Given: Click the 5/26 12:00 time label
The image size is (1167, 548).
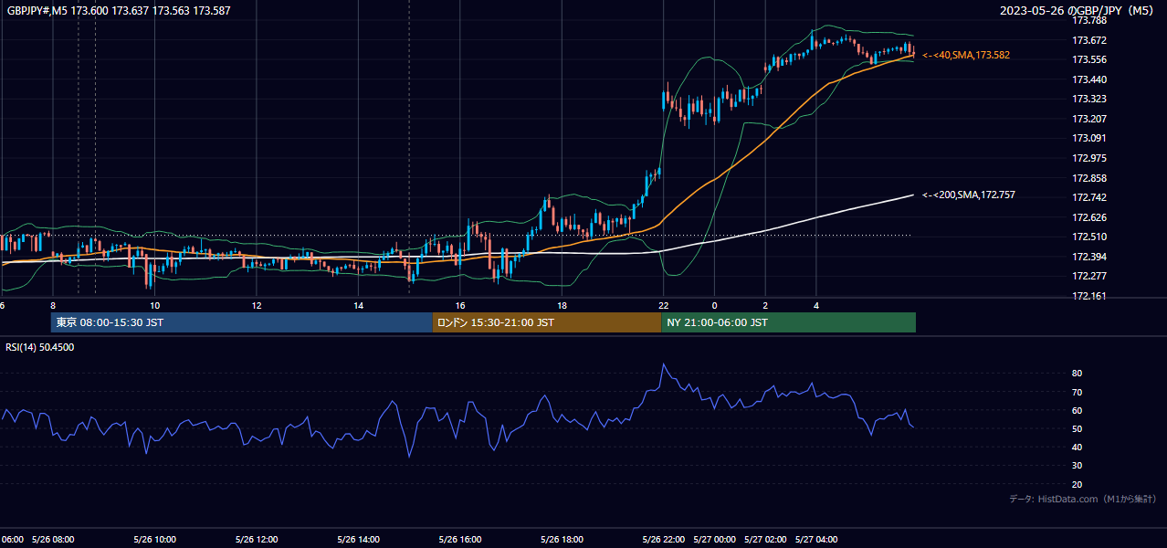Looking at the screenshot, I should click(257, 539).
